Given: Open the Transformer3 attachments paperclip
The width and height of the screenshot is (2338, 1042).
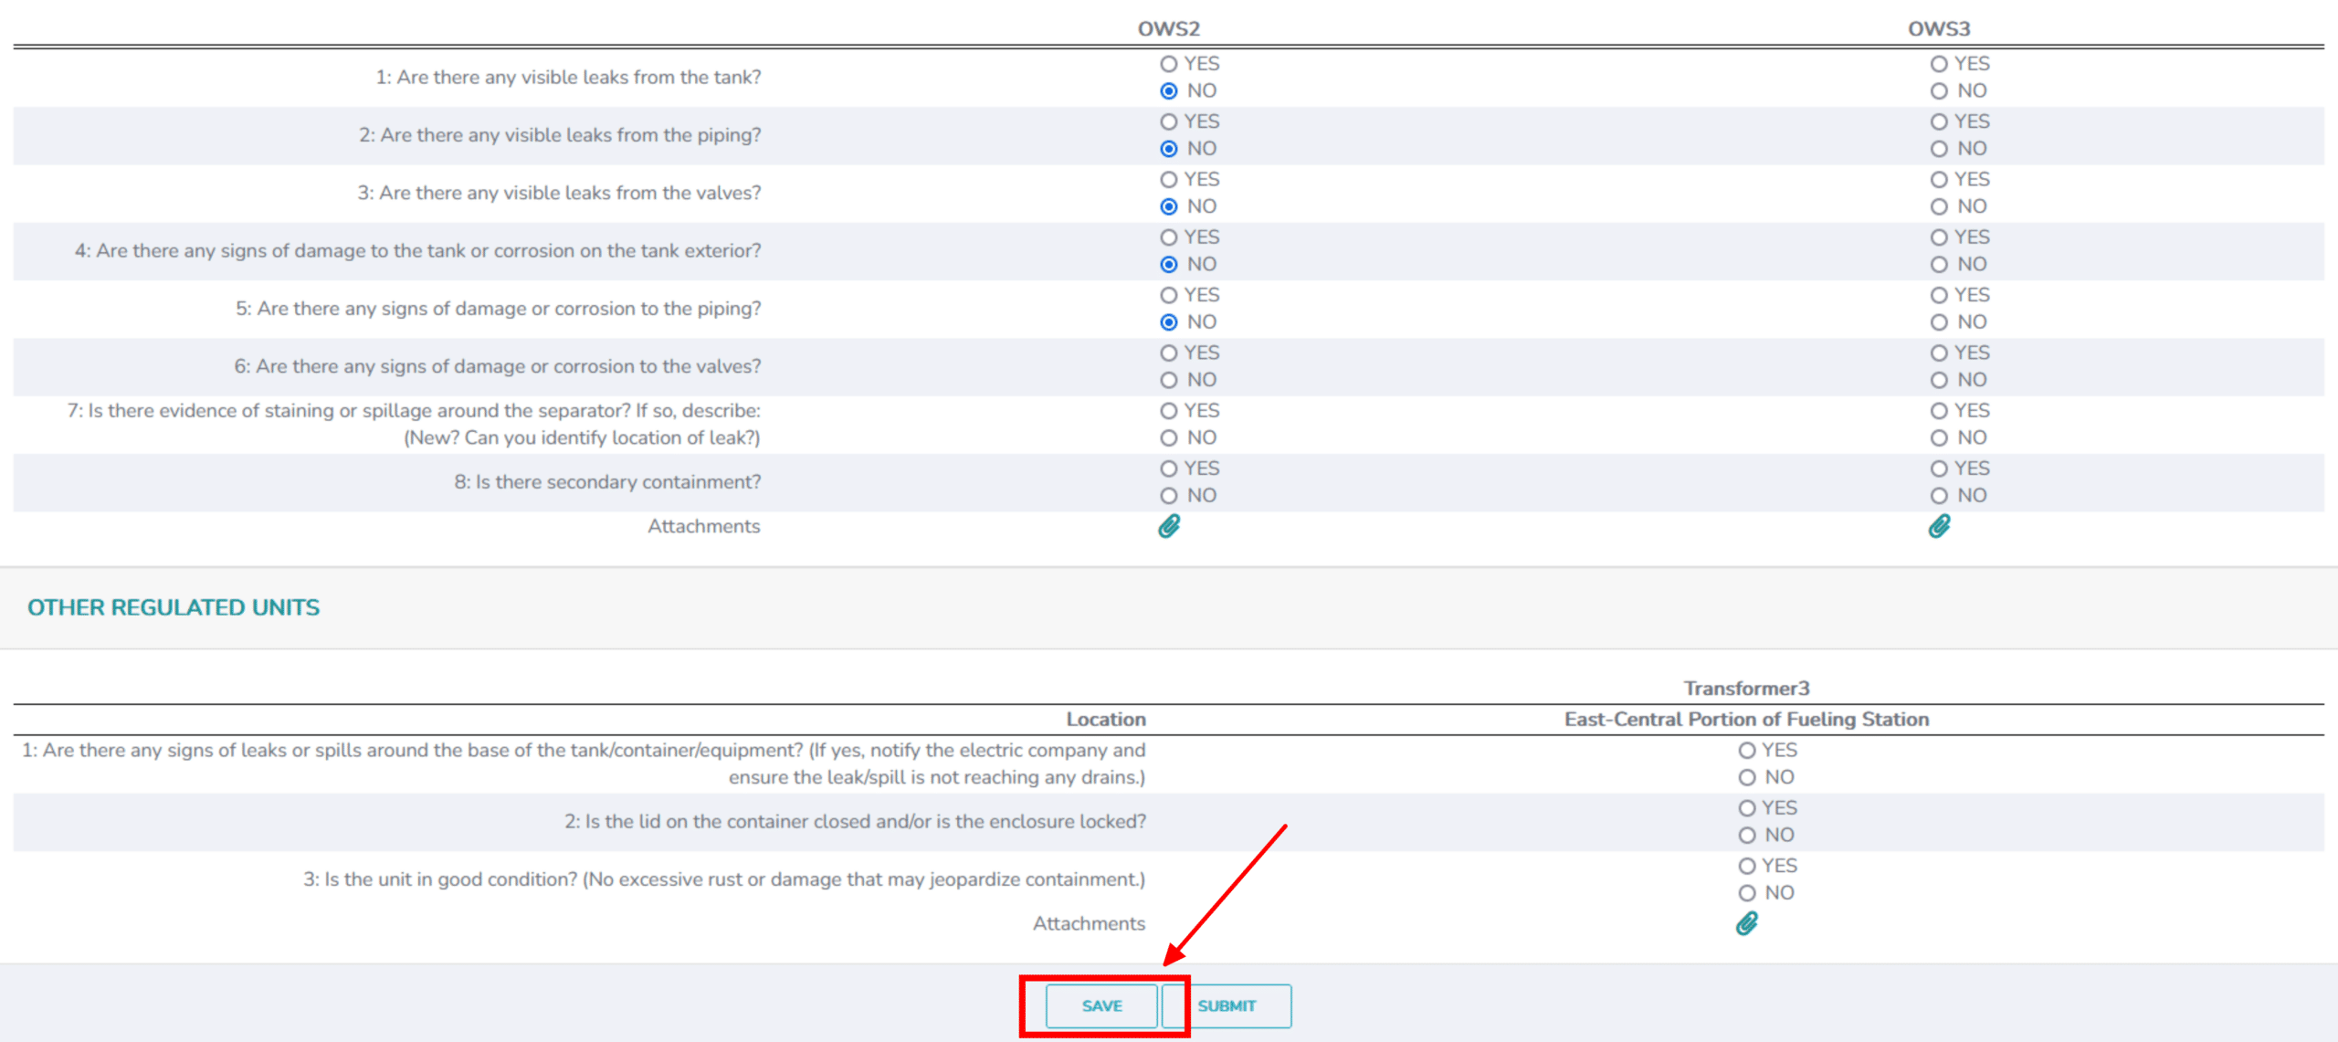Looking at the screenshot, I should click(1746, 923).
